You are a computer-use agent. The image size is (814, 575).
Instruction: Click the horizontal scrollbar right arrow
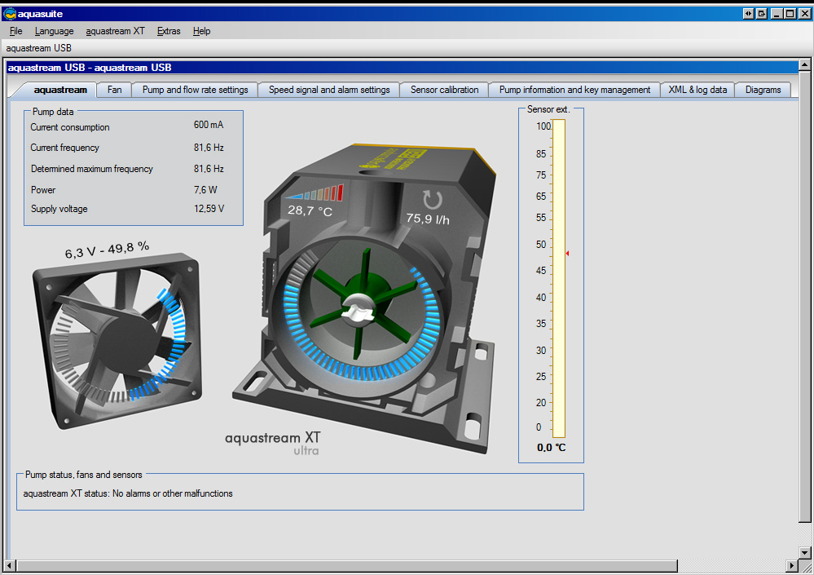point(792,566)
